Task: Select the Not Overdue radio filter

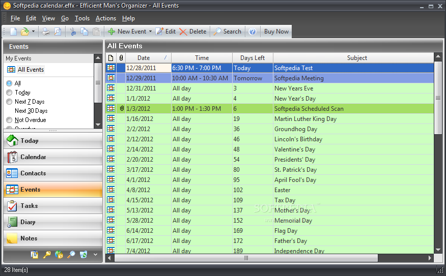Action: [9, 120]
